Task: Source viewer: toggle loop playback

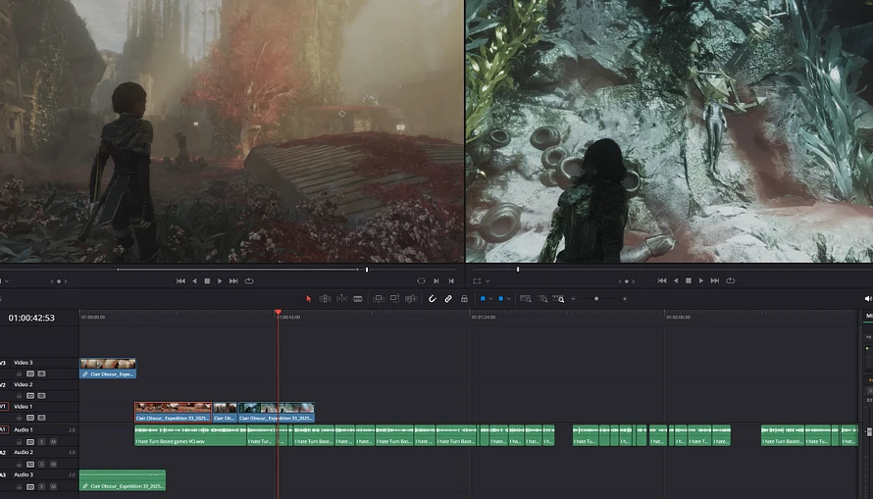Action: coord(249,281)
